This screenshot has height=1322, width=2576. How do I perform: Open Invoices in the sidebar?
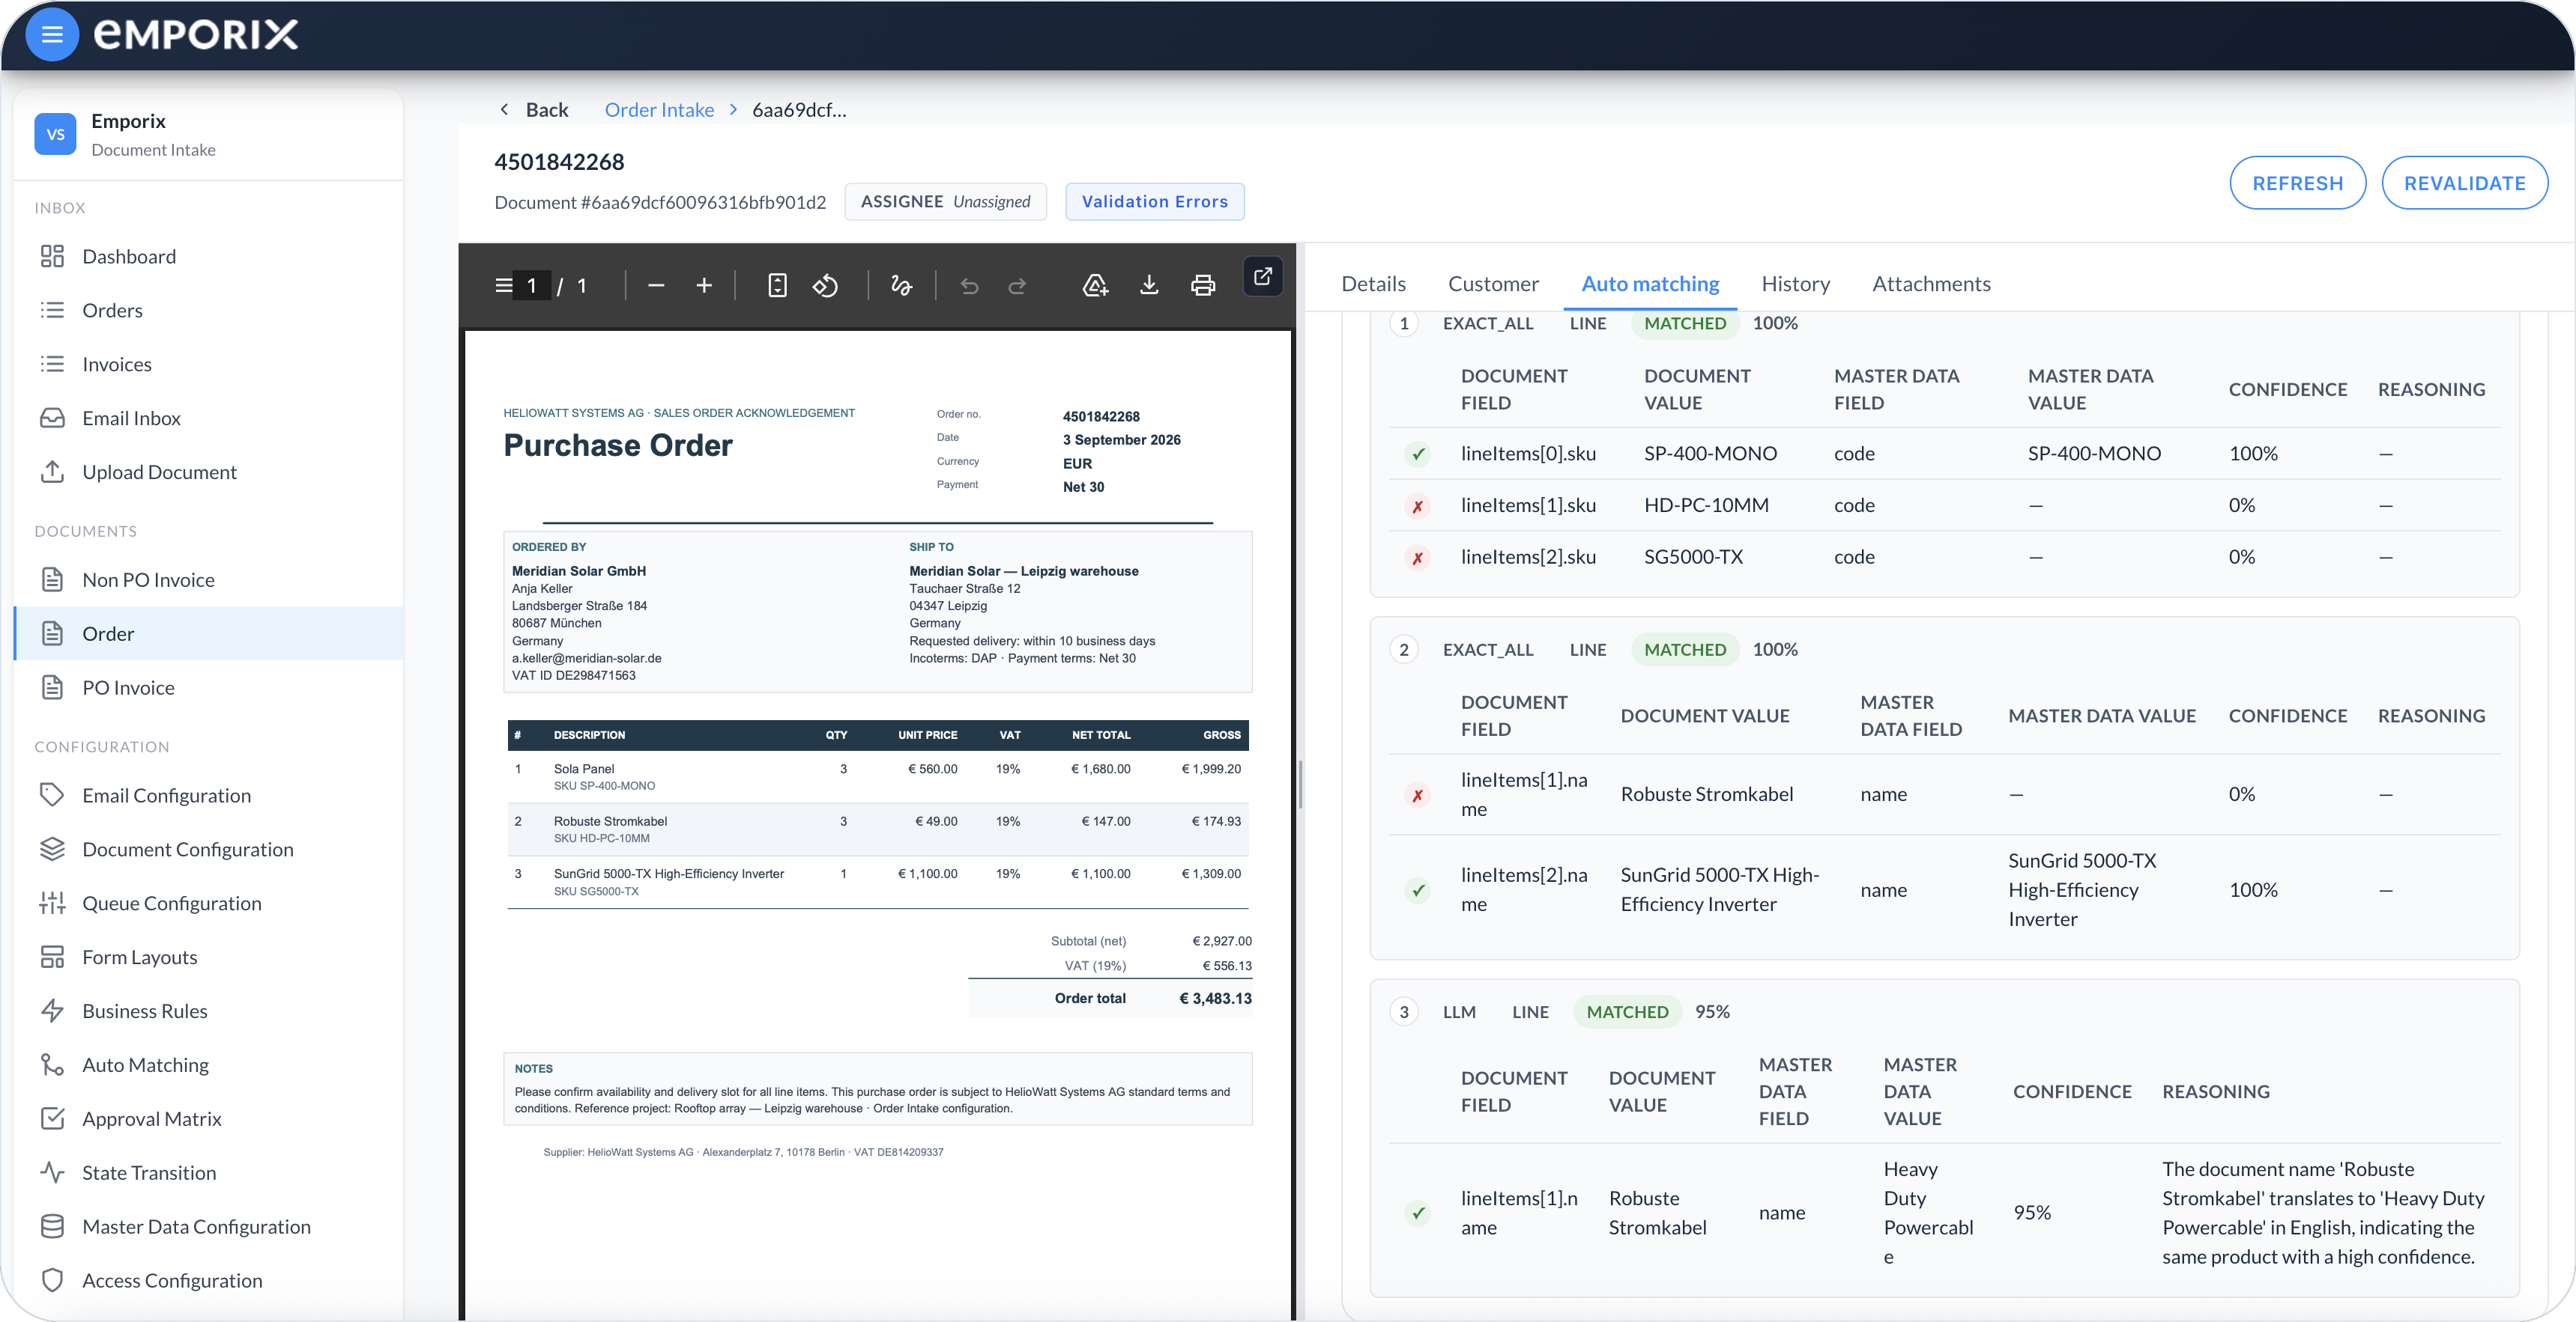[x=208, y=365]
